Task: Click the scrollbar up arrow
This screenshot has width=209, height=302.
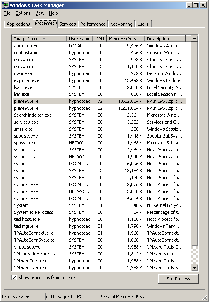Action: click(195, 38)
